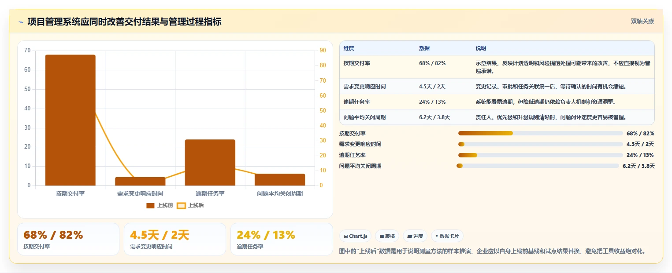Click the table data cell 24% / 13%
The width and height of the screenshot is (672, 273).
pyautogui.click(x=432, y=102)
